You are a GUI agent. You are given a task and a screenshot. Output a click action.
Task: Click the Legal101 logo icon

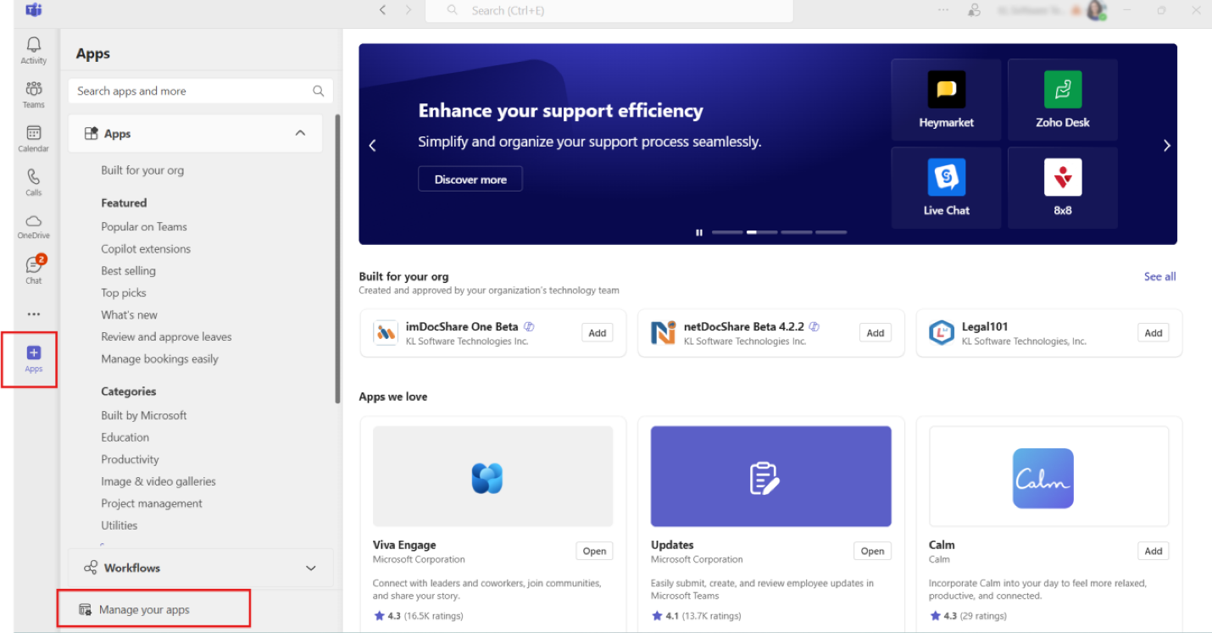pos(942,333)
